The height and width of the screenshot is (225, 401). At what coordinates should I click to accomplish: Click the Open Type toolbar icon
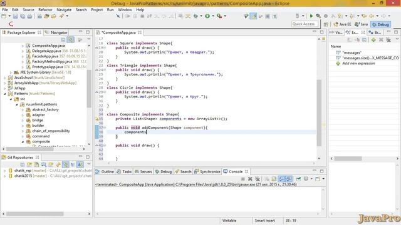click(46, 16)
